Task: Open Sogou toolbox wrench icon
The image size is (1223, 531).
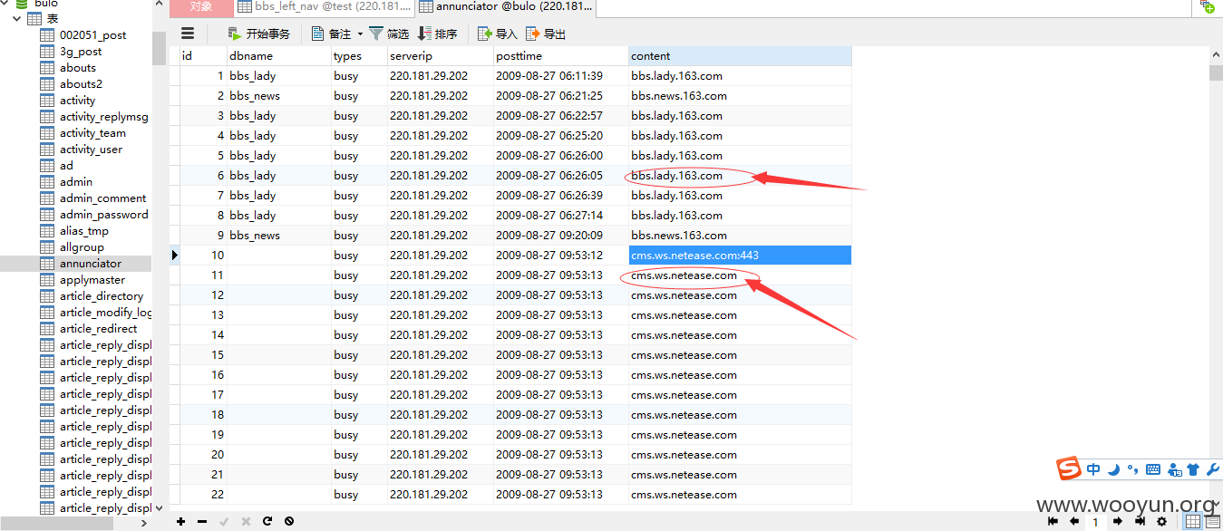Action: [x=1212, y=469]
